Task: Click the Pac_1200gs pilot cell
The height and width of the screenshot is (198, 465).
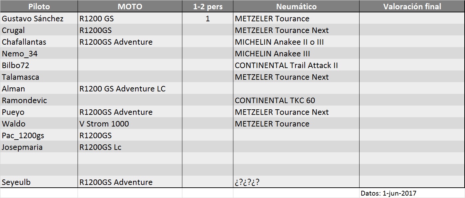Action: (39, 135)
